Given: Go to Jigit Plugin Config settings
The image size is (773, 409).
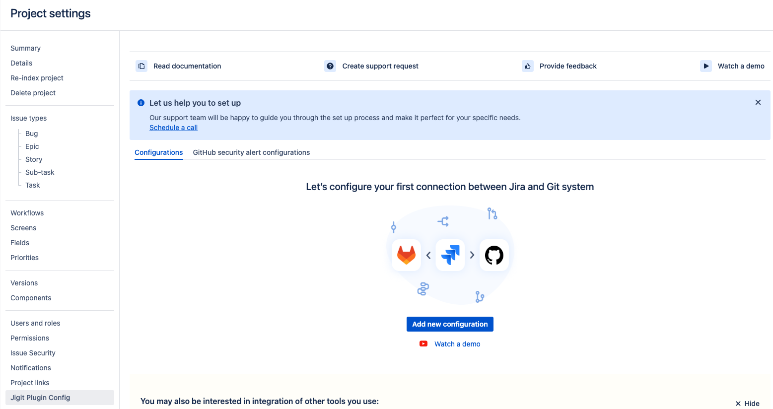Looking at the screenshot, I should click(40, 398).
